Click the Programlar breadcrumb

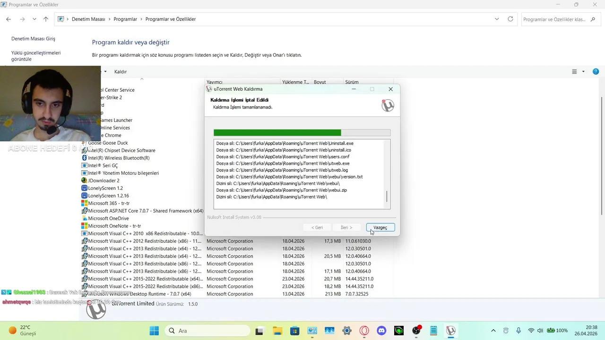tap(125, 19)
